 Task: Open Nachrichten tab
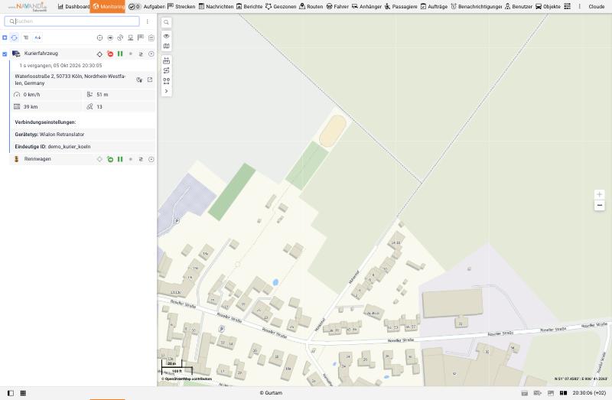[x=216, y=6]
